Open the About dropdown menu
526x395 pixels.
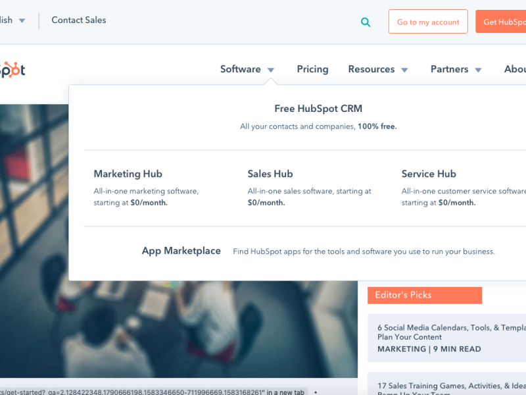(515, 69)
